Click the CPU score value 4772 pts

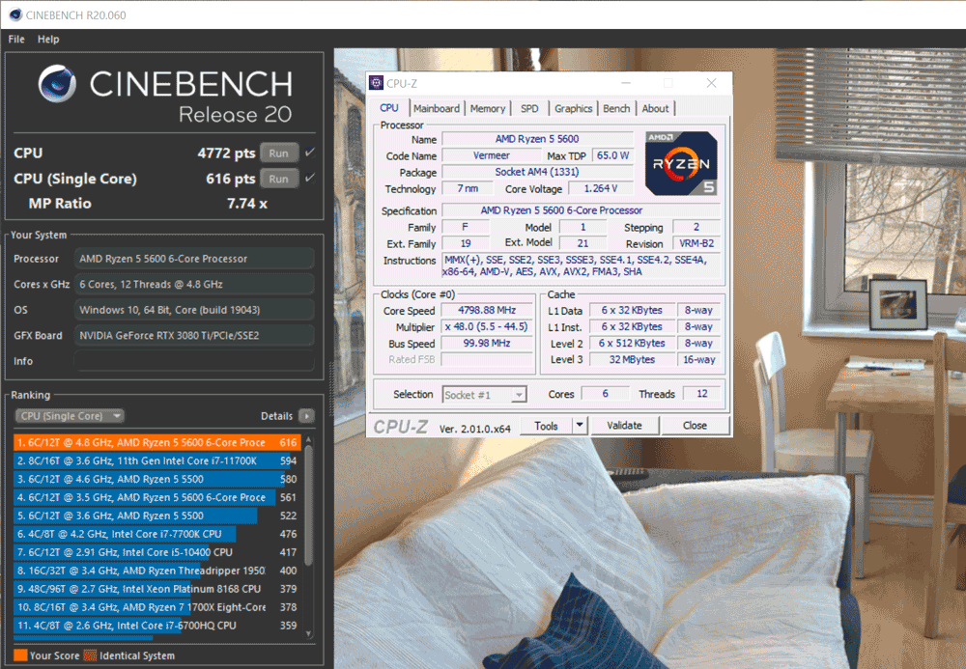click(x=226, y=153)
